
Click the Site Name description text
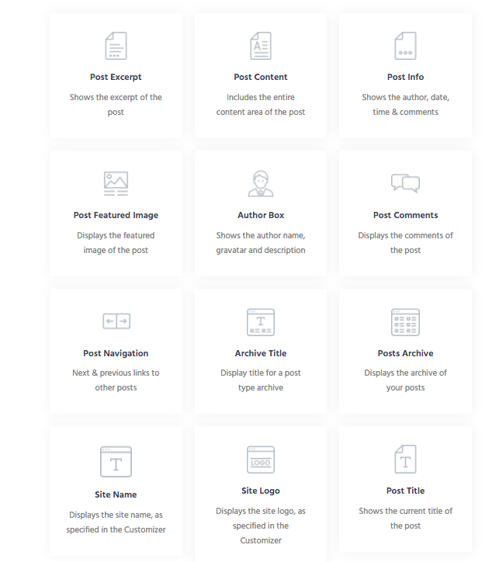(116, 522)
